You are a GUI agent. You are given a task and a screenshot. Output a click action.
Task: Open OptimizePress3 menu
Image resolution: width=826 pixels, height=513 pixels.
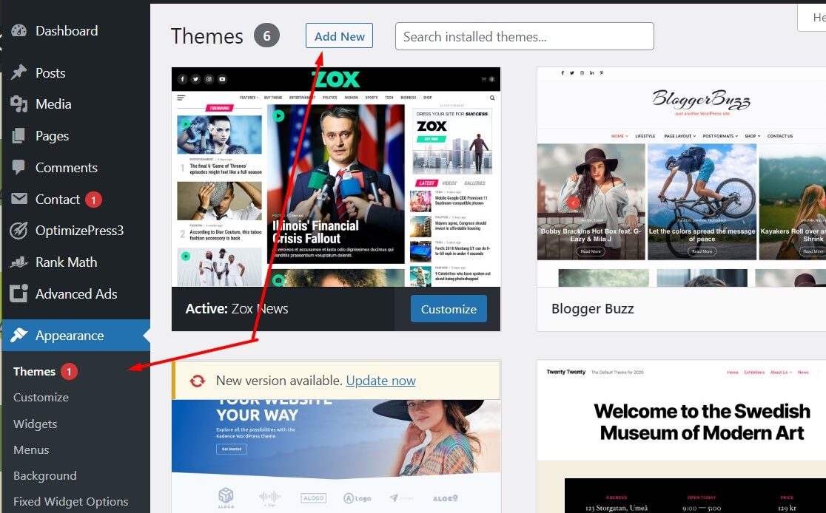[79, 231]
